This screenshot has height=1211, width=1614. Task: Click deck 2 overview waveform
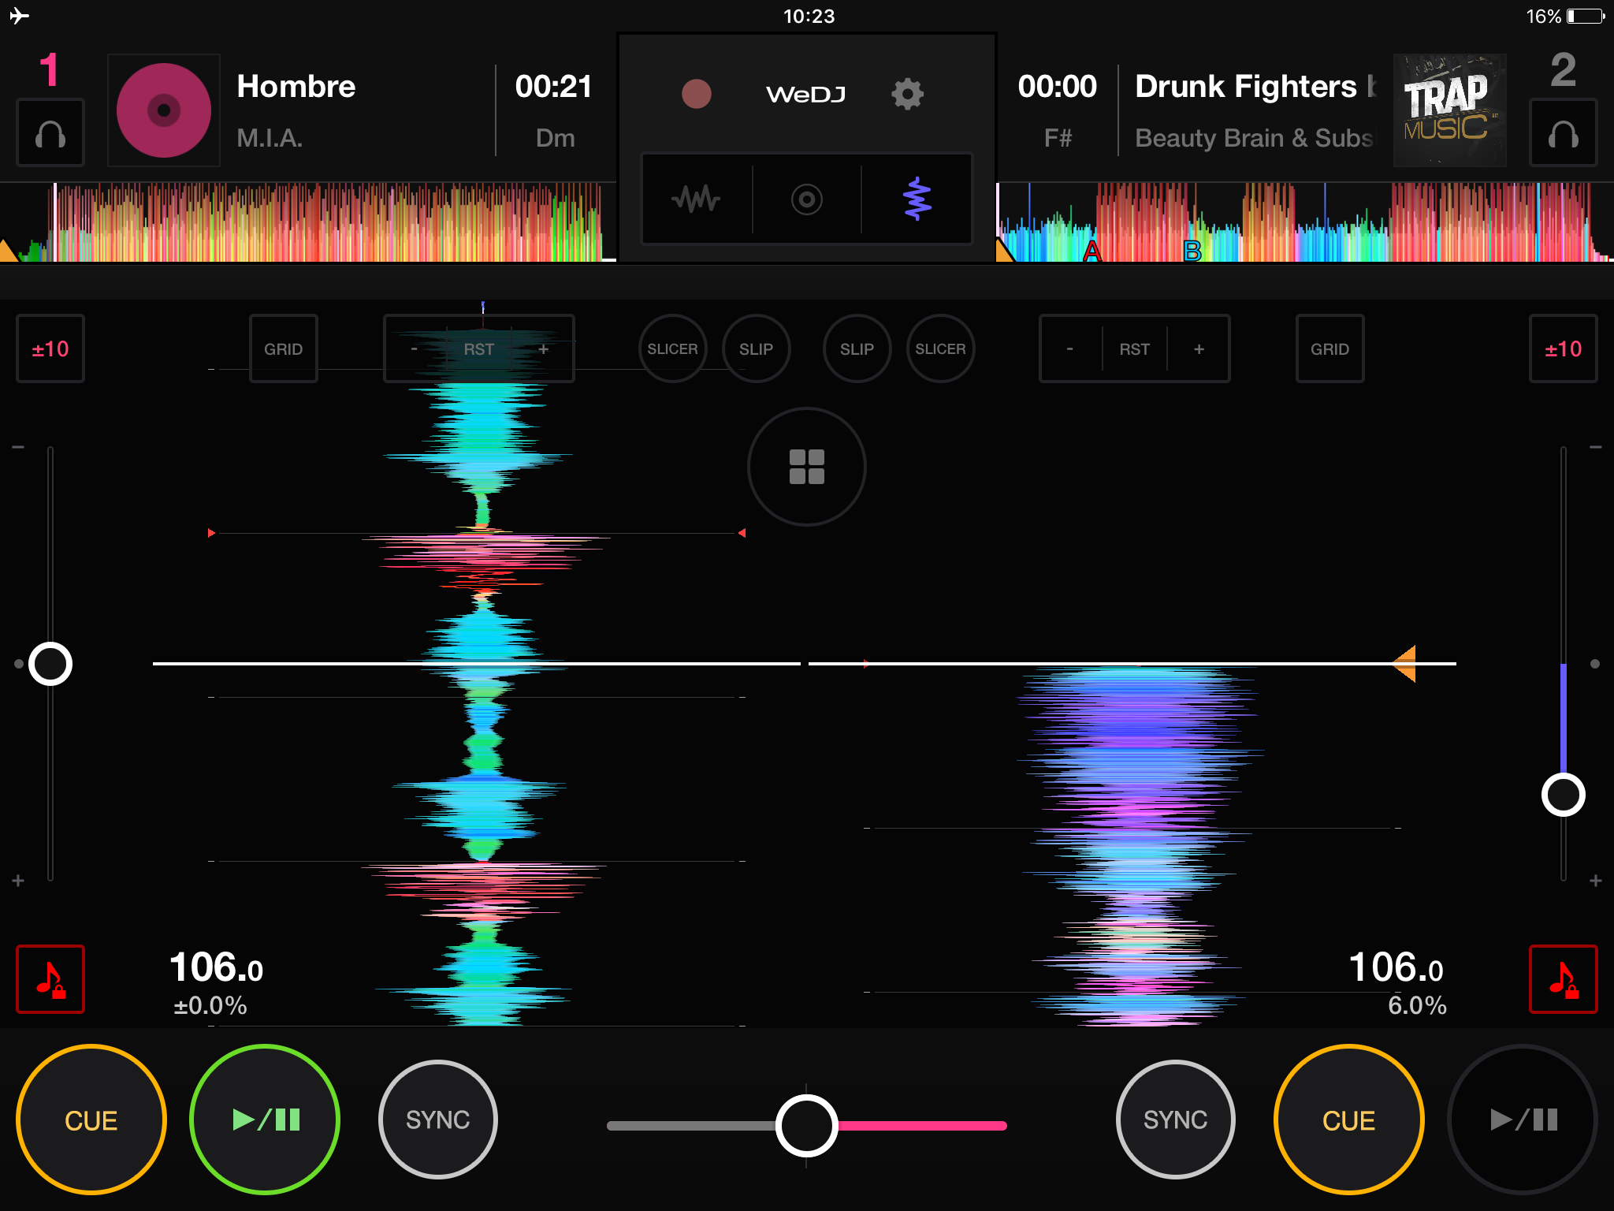pos(1305,222)
